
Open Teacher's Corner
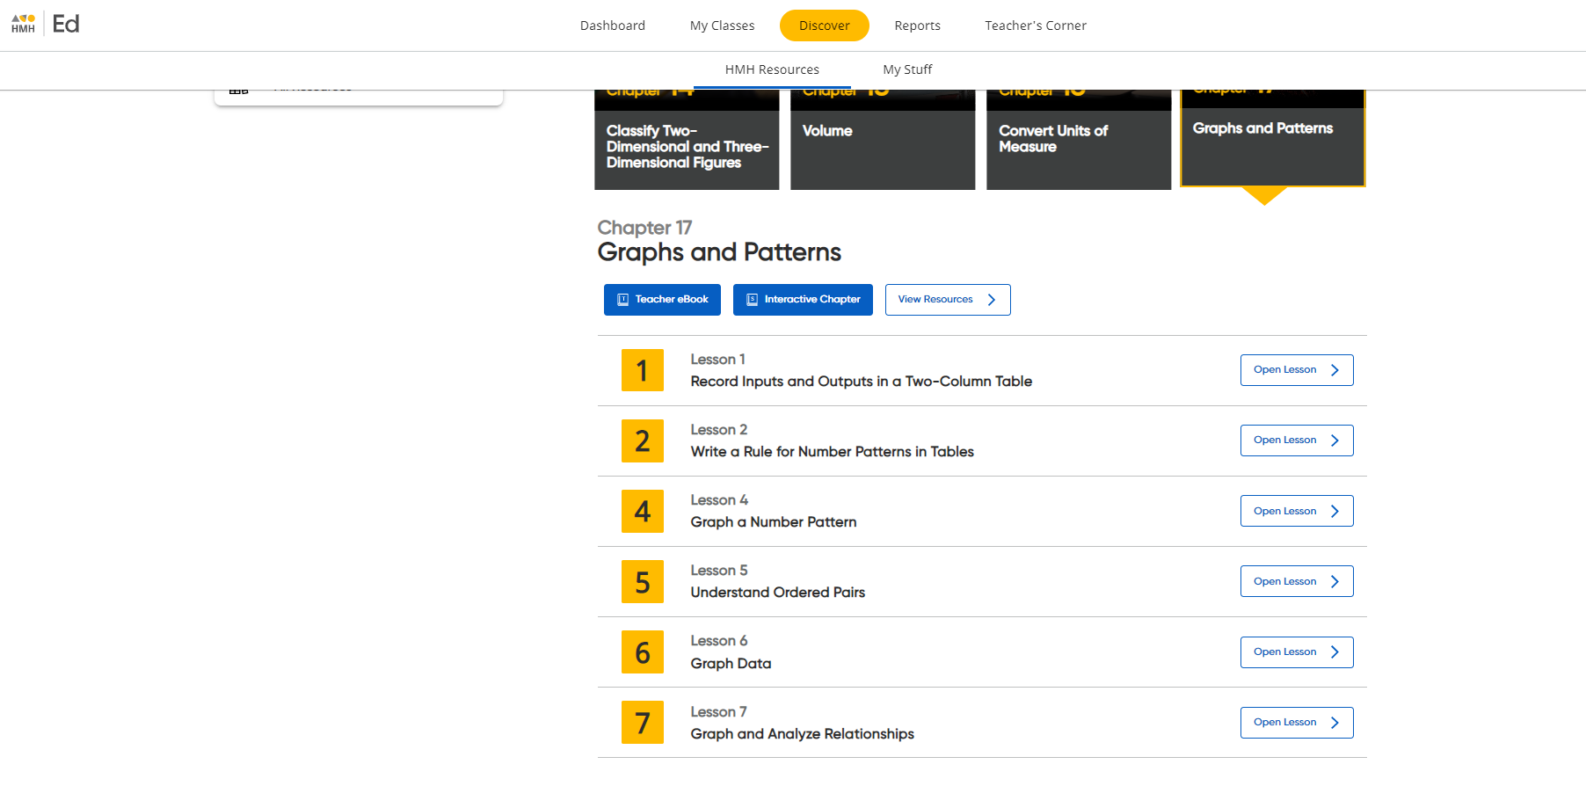click(1035, 25)
